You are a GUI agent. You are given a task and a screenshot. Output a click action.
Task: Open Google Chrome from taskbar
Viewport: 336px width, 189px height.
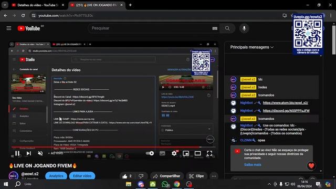click(x=177, y=184)
